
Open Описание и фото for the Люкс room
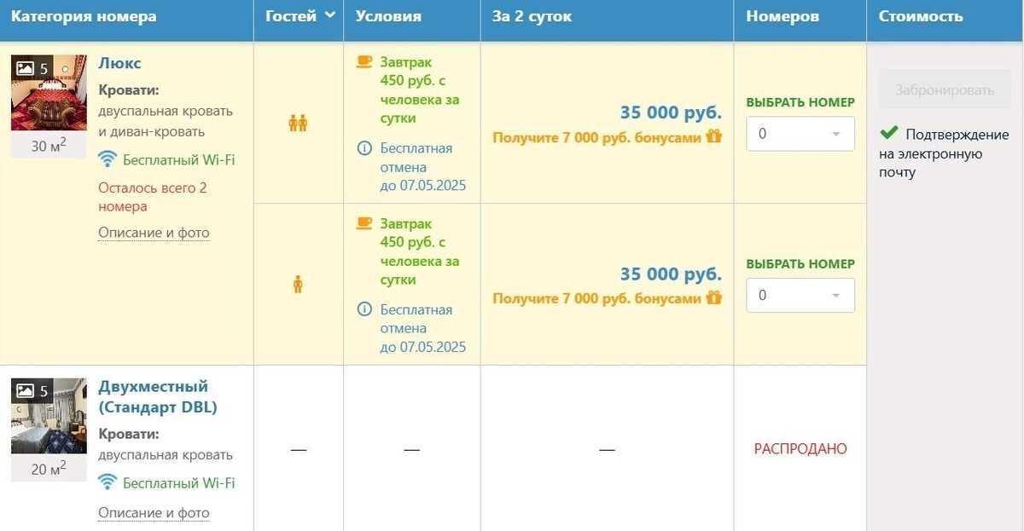click(x=153, y=233)
